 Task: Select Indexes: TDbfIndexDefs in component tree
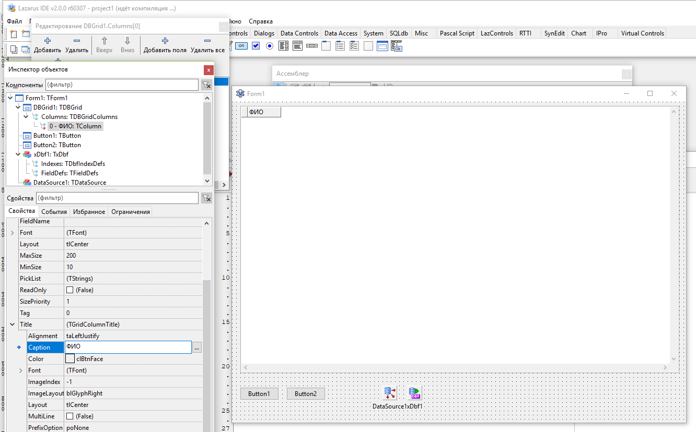click(x=73, y=164)
